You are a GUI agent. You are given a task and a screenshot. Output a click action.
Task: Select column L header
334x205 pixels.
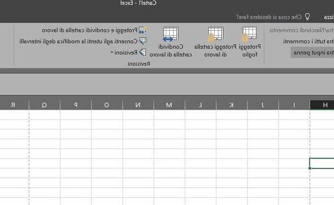(x=200, y=105)
